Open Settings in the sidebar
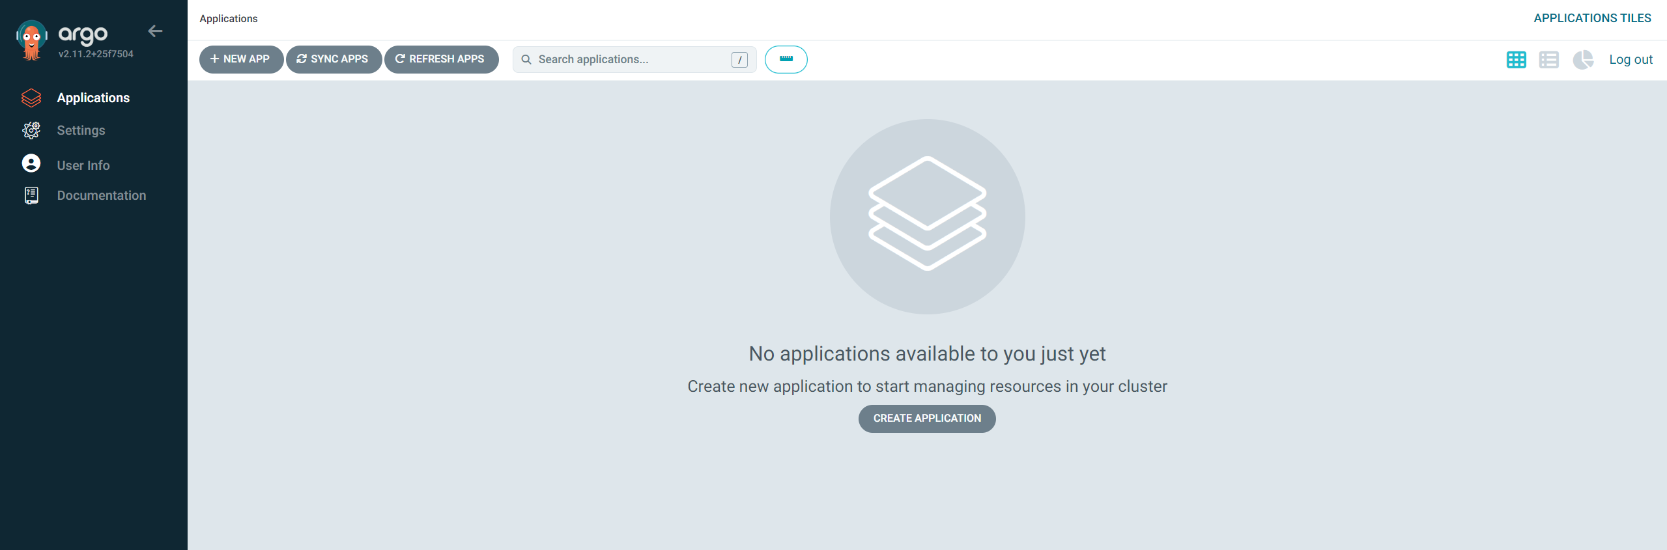This screenshot has height=550, width=1667. (81, 130)
